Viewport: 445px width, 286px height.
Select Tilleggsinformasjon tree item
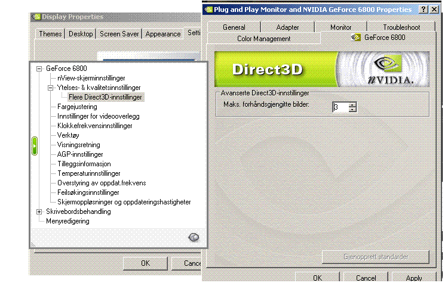tap(84, 164)
